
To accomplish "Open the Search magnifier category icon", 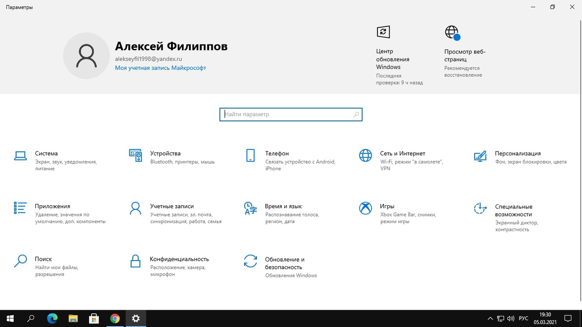I will (20, 261).
